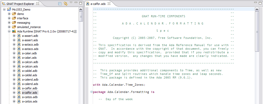The width and height of the screenshot is (263, 104).
Task: Expand a-calfor.ads file node
Action: [x=14, y=92]
